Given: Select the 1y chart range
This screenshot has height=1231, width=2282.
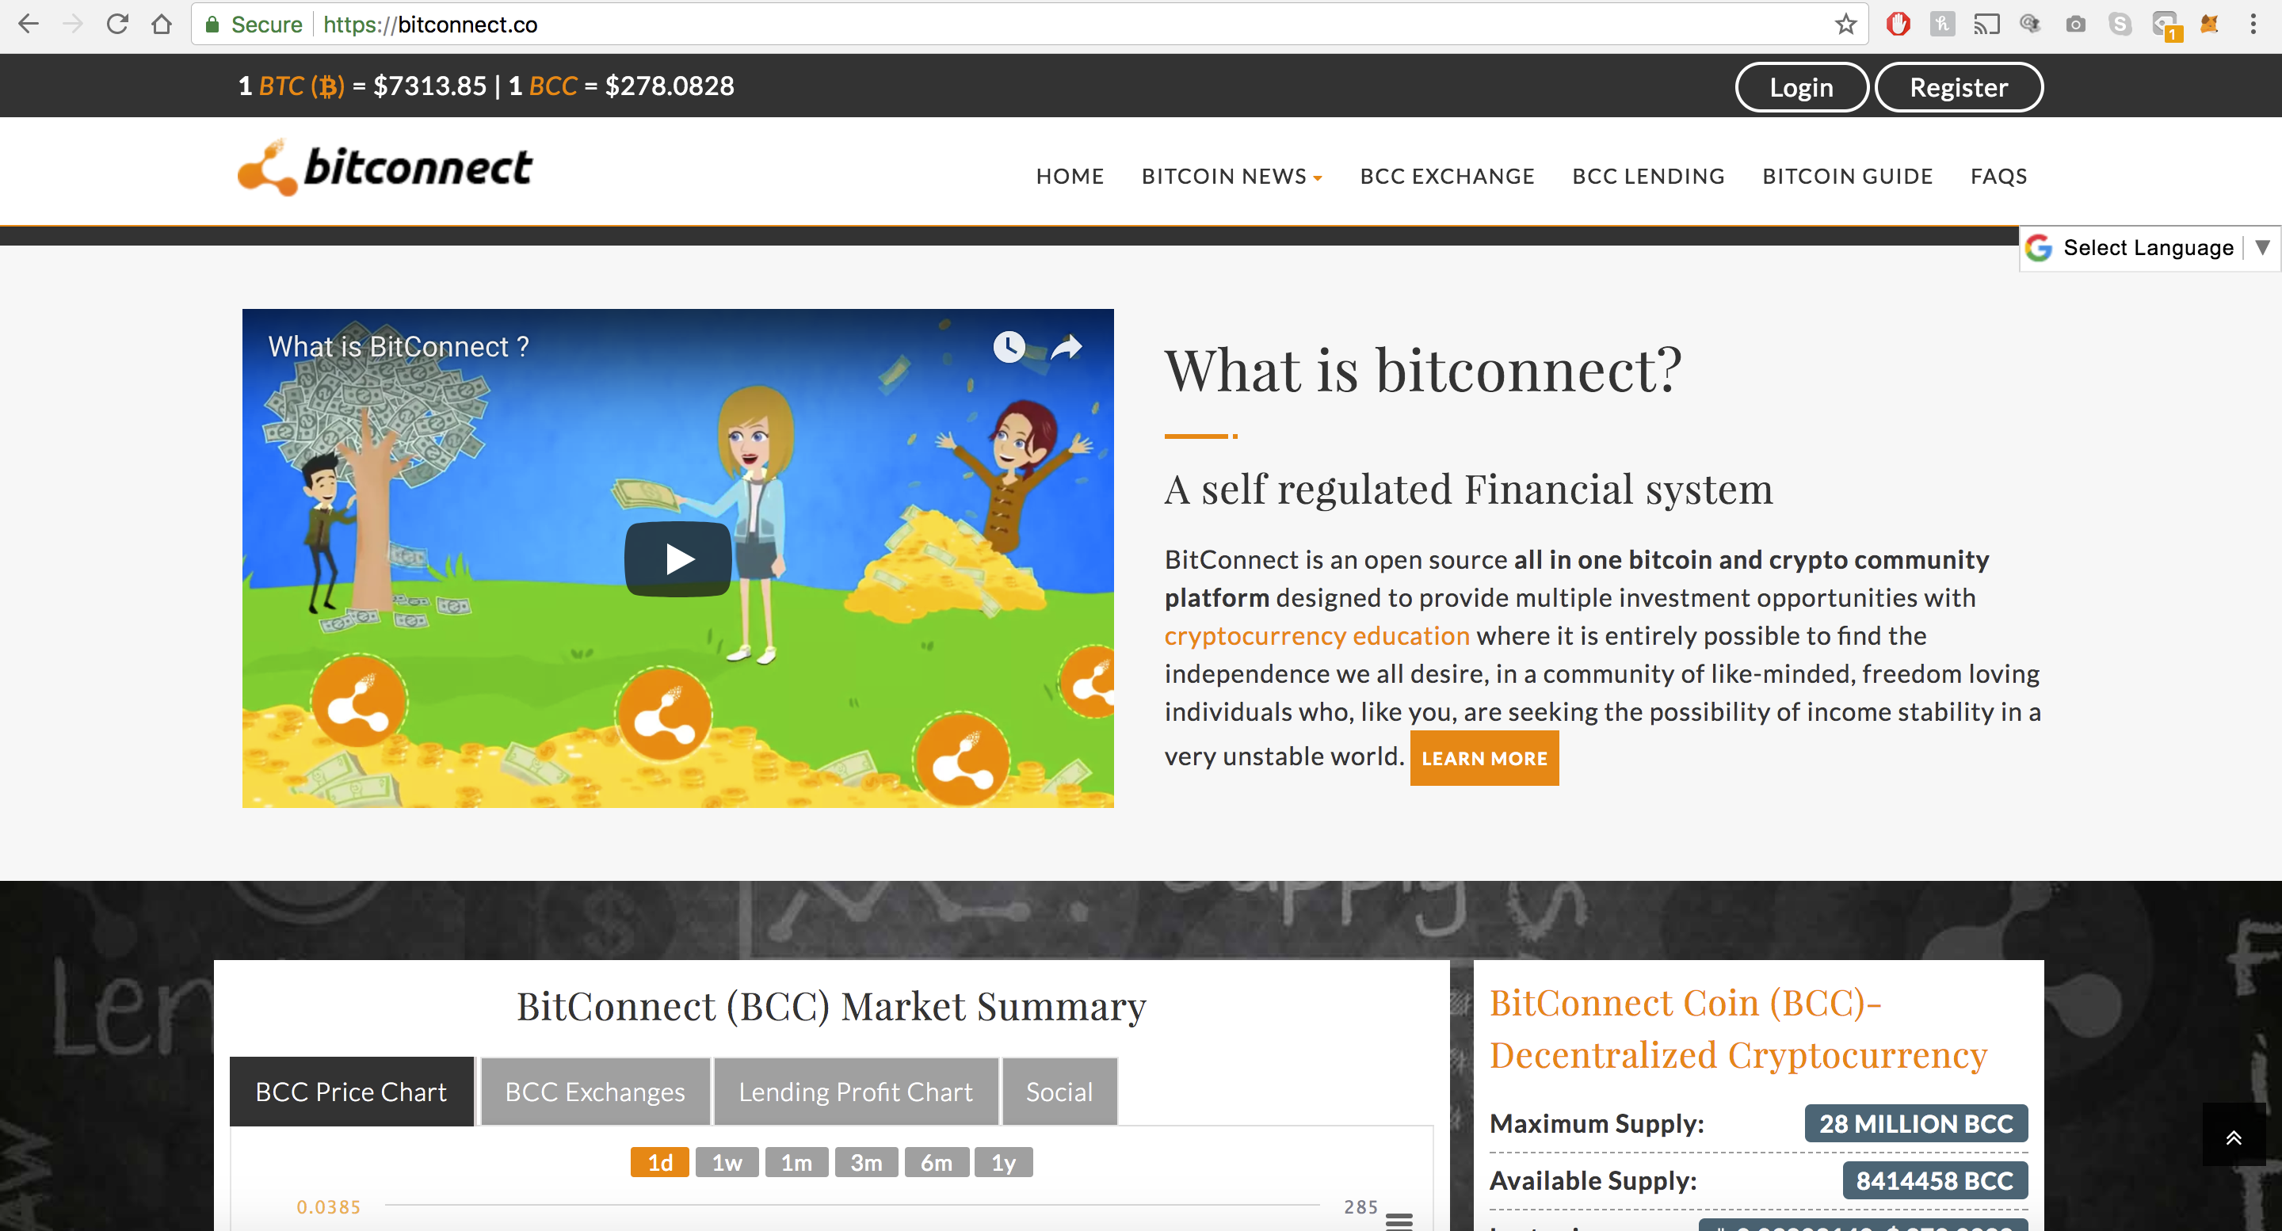Looking at the screenshot, I should click(x=1003, y=1162).
